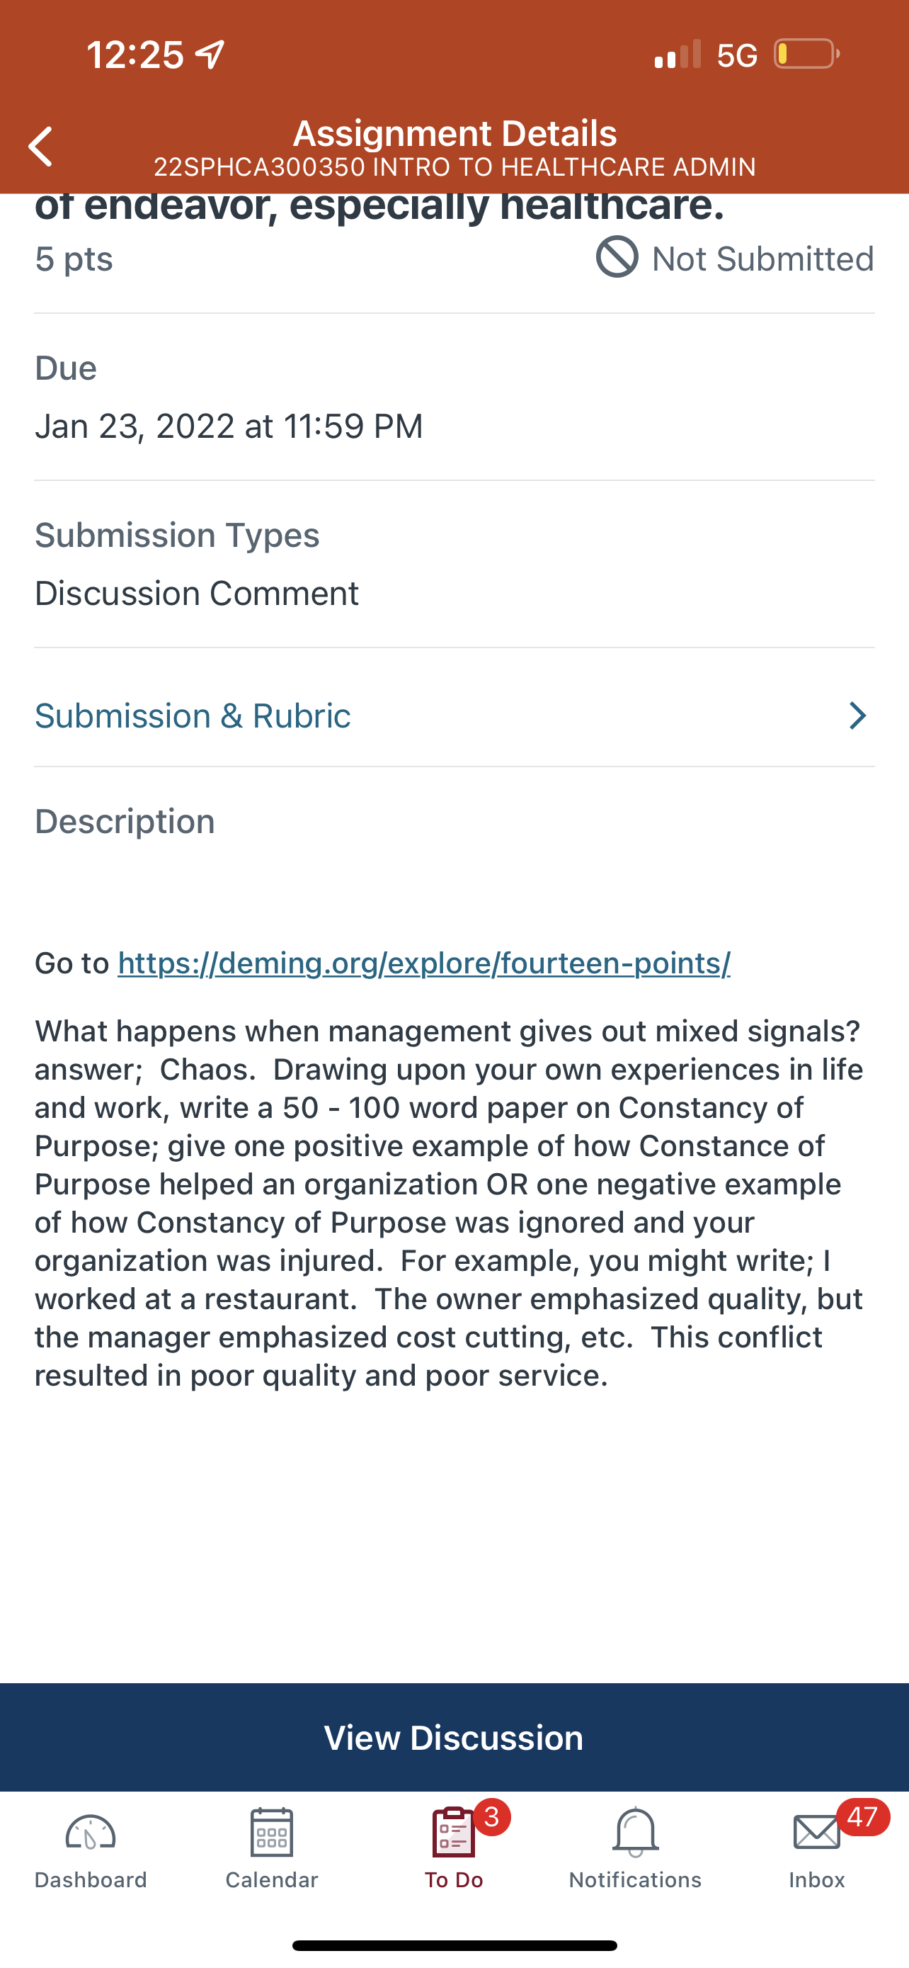Tap the Not Submitted status icon
Viewport: 909px width, 1968px height.
pyautogui.click(x=617, y=256)
